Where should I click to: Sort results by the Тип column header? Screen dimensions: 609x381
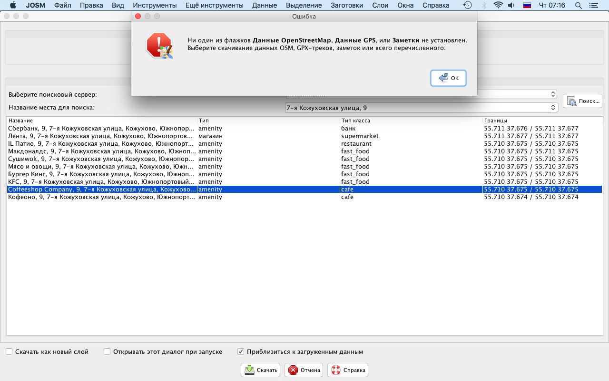coord(268,120)
